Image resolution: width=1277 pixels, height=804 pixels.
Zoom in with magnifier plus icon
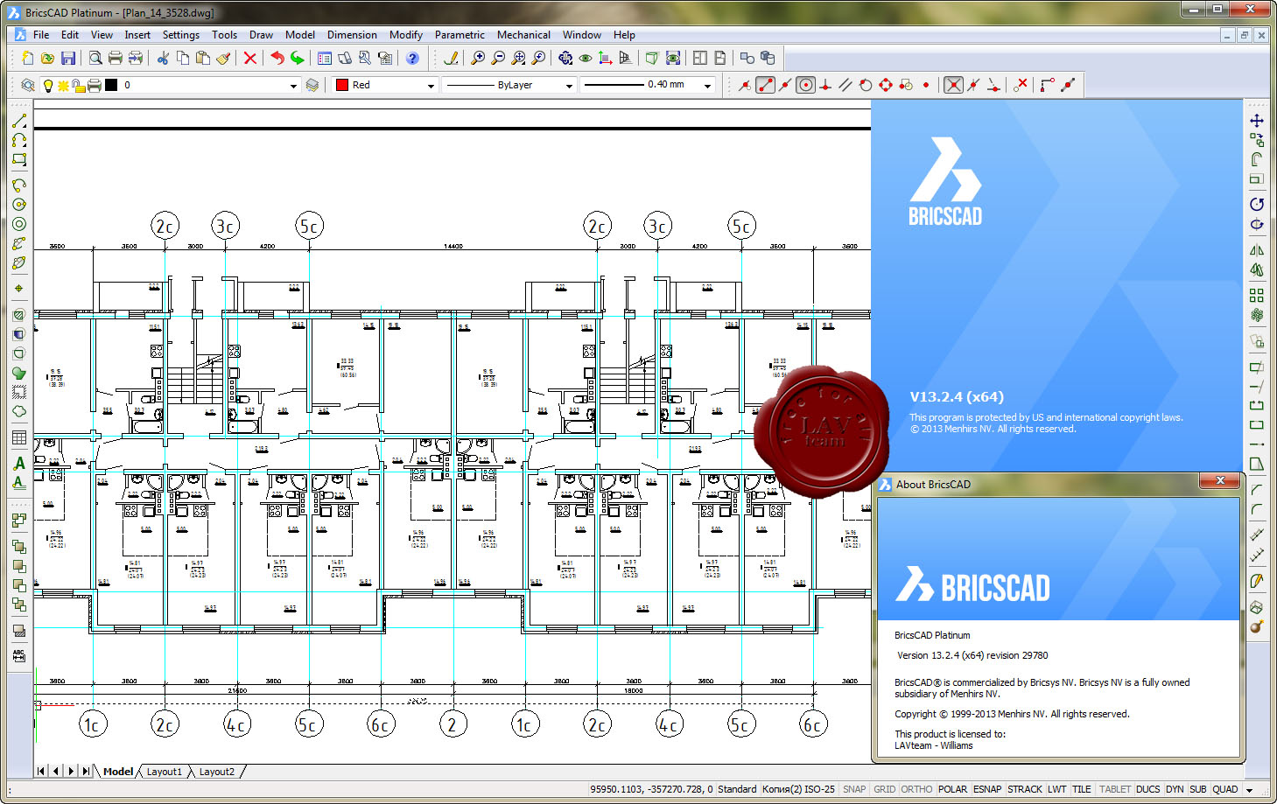478,58
